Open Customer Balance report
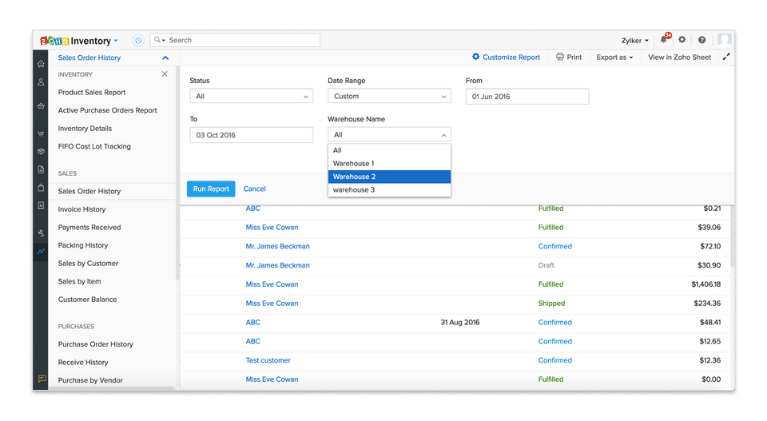 88,300
